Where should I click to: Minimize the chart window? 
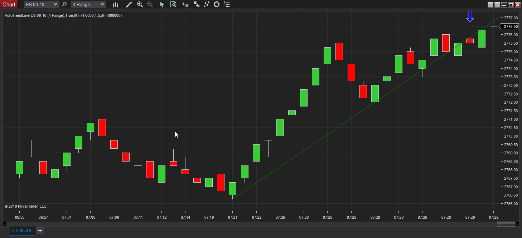coord(504,5)
